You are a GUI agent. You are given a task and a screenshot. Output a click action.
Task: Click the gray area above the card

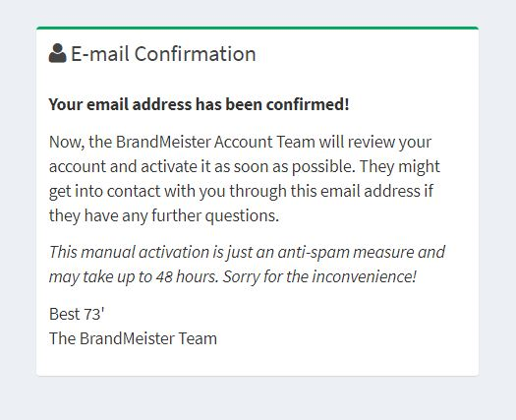[x=258, y=13]
